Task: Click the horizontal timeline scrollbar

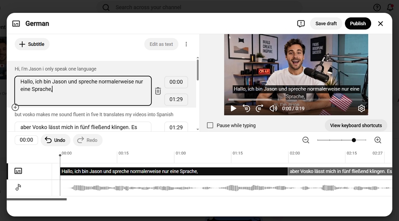Action: pos(37,199)
